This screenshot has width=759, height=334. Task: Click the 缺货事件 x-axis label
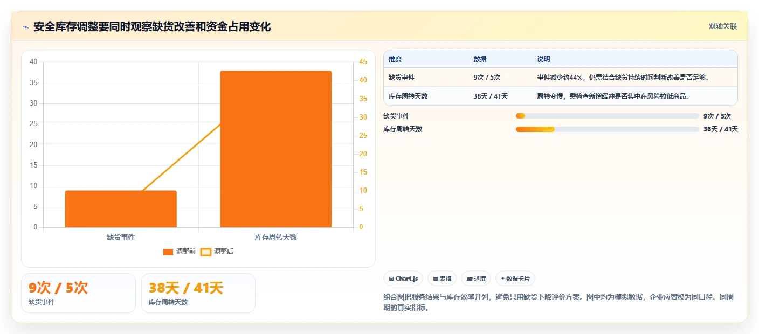pos(121,237)
